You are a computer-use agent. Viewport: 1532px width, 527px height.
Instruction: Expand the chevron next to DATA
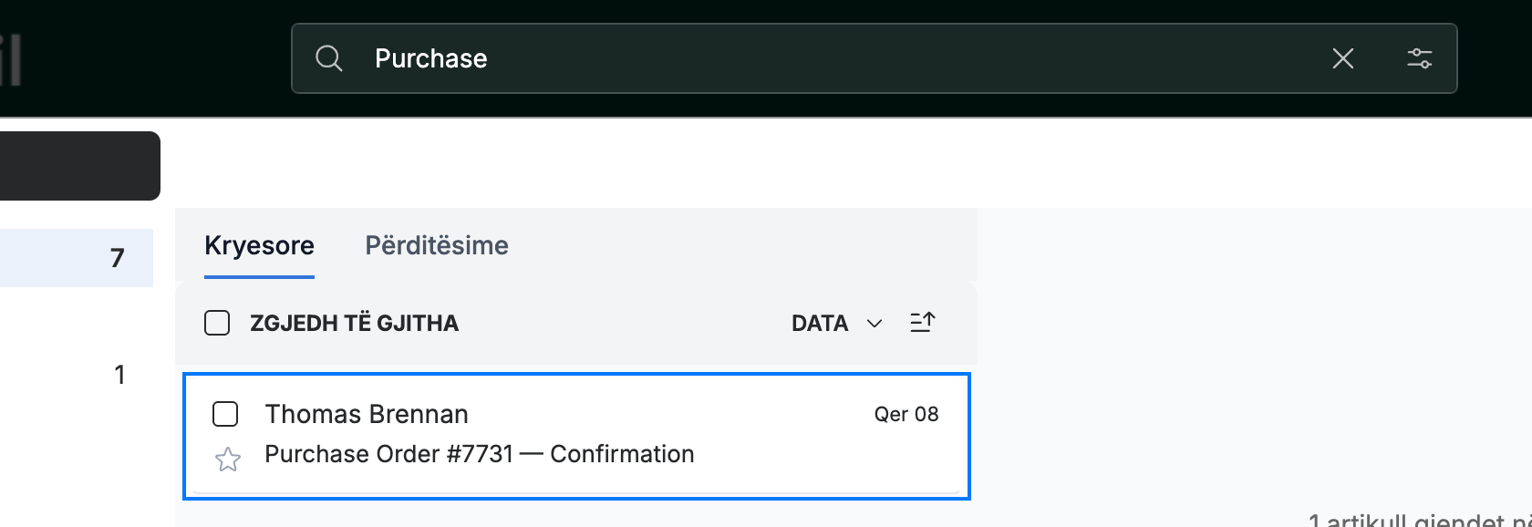(874, 324)
